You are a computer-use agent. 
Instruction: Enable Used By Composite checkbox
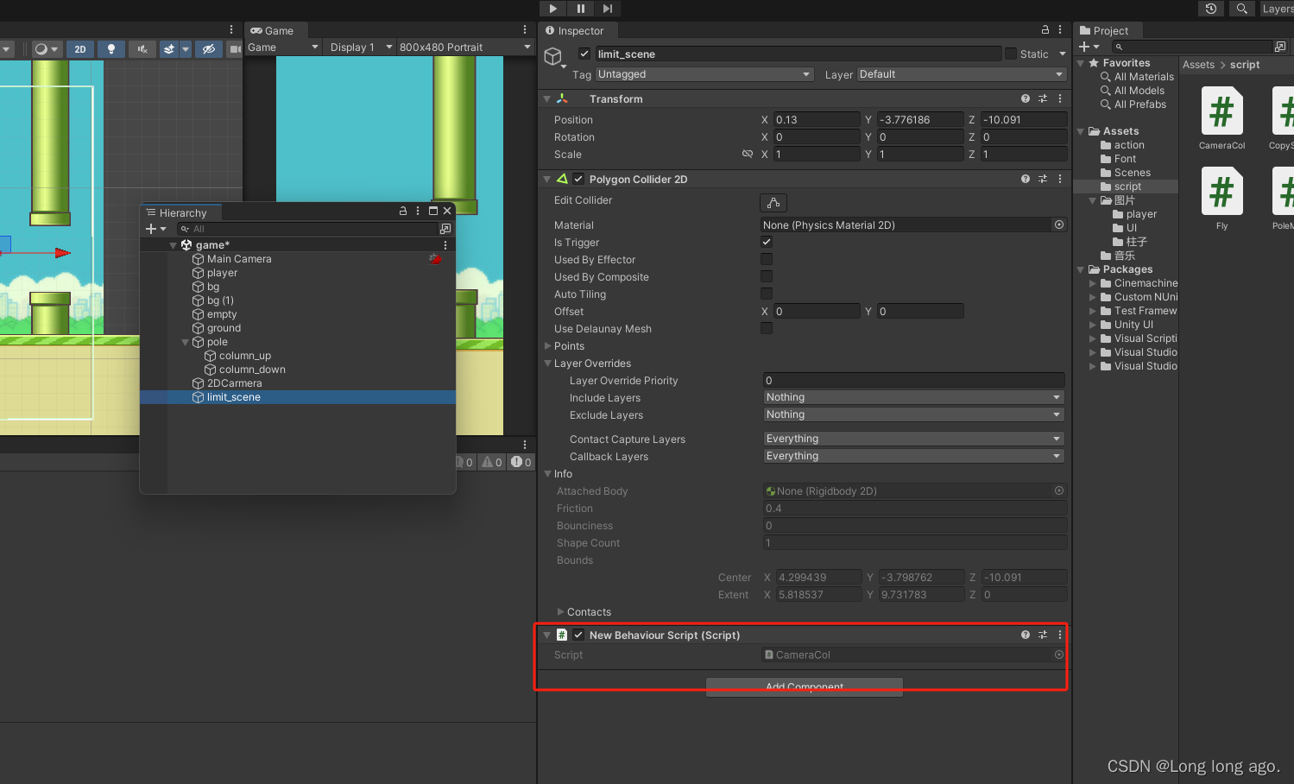tap(767, 276)
